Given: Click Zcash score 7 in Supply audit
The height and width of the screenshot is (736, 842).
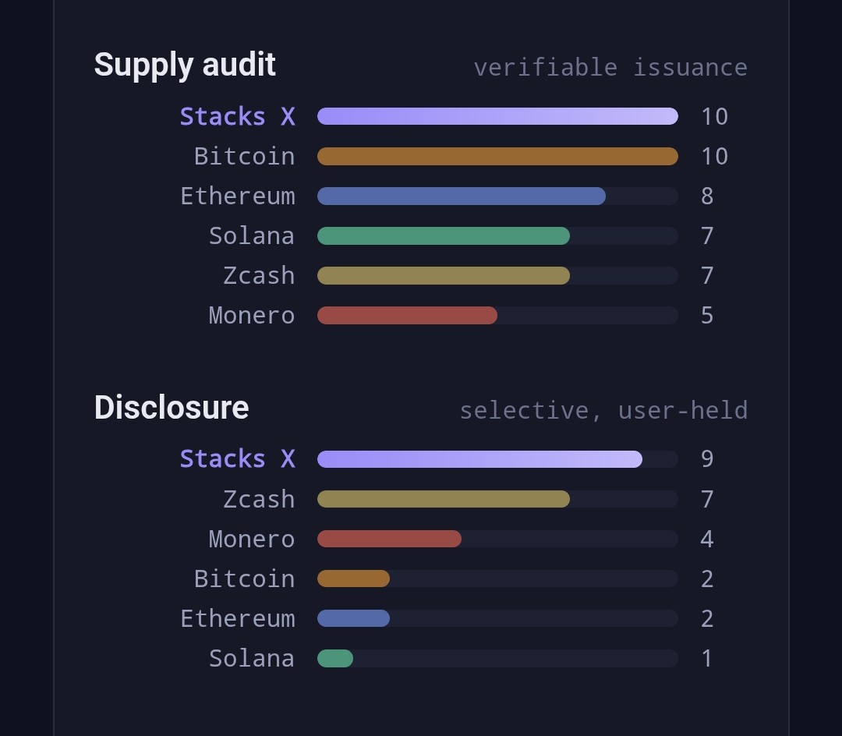Looking at the screenshot, I should point(707,275).
